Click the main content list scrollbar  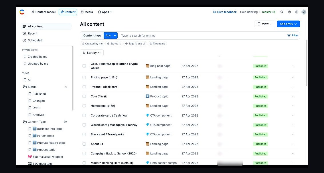click(307, 63)
